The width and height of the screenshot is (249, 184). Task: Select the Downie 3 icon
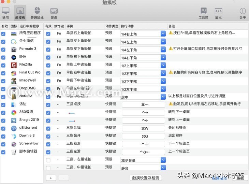(x=14, y=136)
